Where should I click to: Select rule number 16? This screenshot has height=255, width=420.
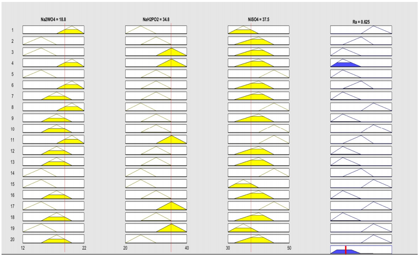12,195
